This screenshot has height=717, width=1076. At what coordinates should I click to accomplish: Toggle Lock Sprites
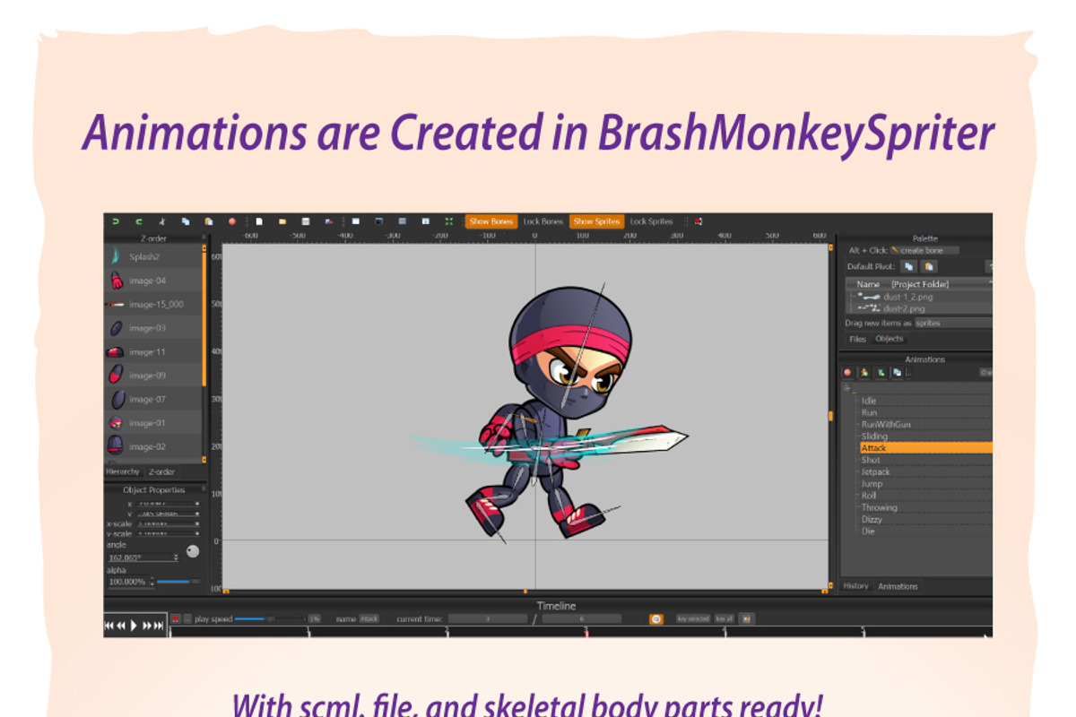pyautogui.click(x=652, y=221)
